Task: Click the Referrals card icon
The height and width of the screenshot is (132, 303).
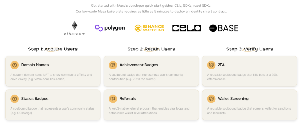Action: [x=113, y=99]
